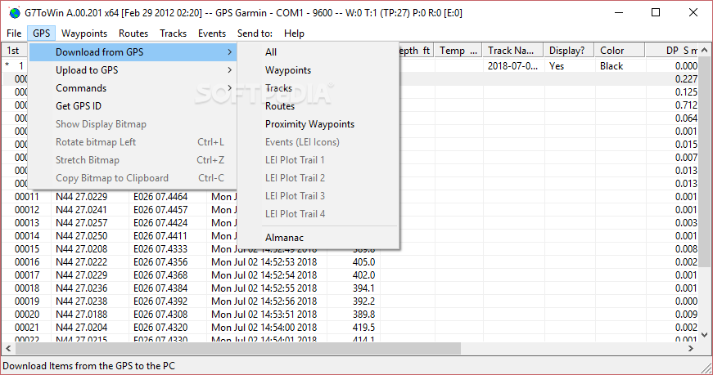Download Routes from GPS submenu item
This screenshot has width=713, height=375.
[x=318, y=105]
